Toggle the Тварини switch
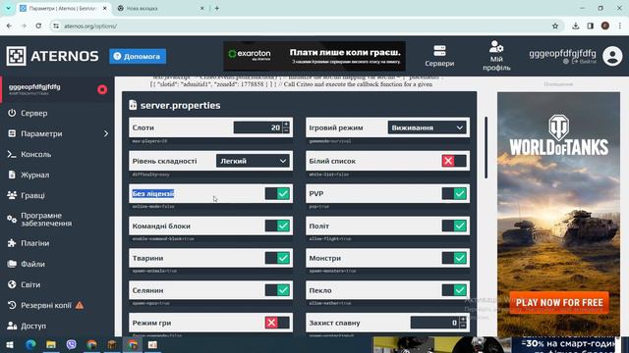Image resolution: width=629 pixels, height=353 pixels. point(277,258)
